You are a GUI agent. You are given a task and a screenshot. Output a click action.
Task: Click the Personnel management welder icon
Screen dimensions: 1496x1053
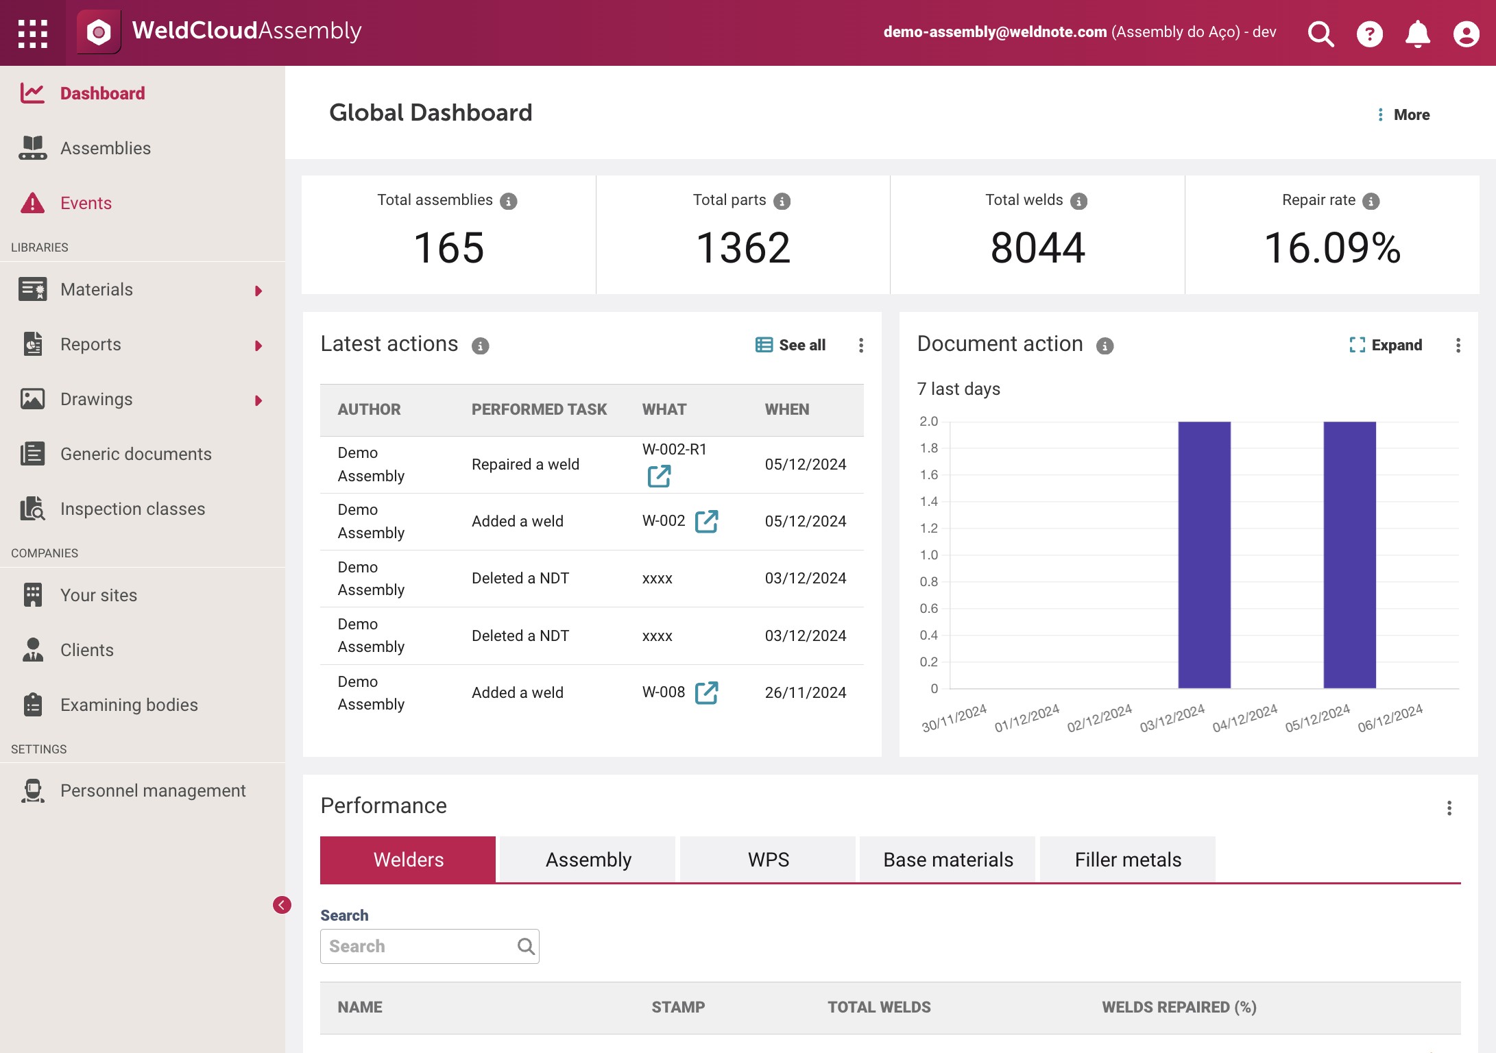pyautogui.click(x=32, y=790)
